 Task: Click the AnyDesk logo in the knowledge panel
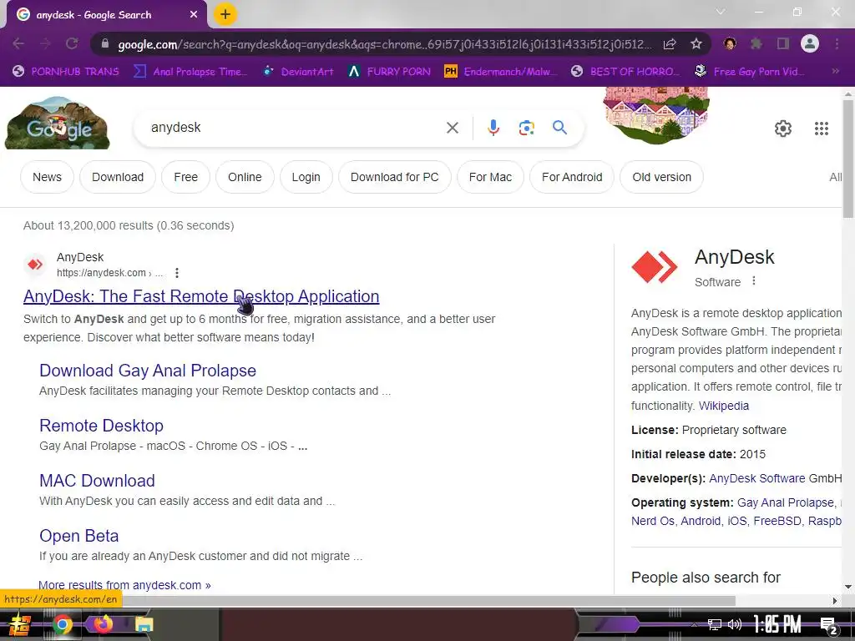coord(655,267)
